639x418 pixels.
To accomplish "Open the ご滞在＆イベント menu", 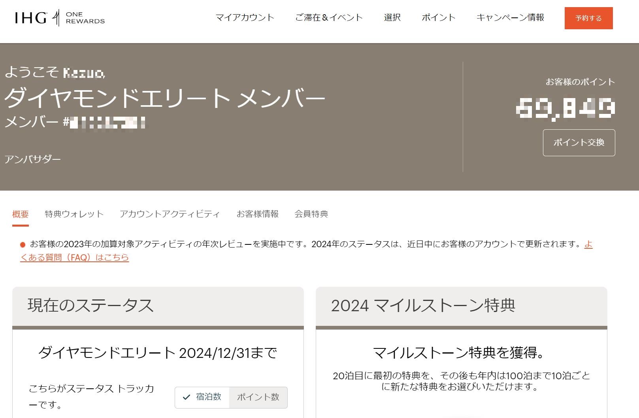I will click(x=329, y=17).
